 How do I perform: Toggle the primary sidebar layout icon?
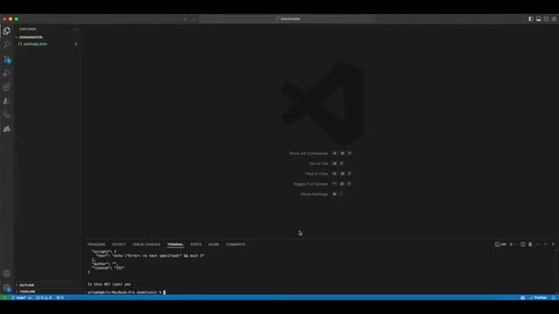pyautogui.click(x=531, y=19)
